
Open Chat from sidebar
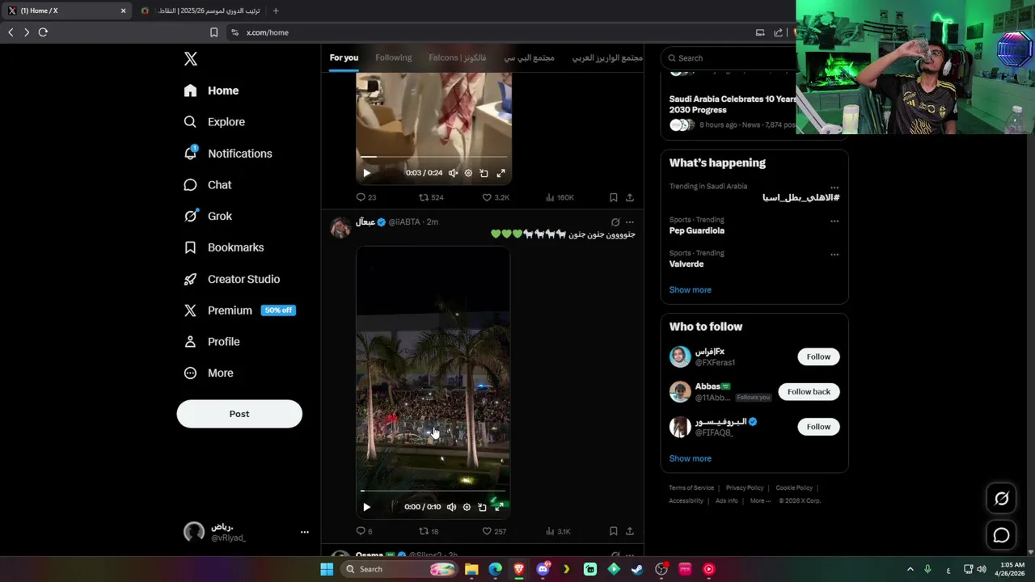click(x=209, y=185)
